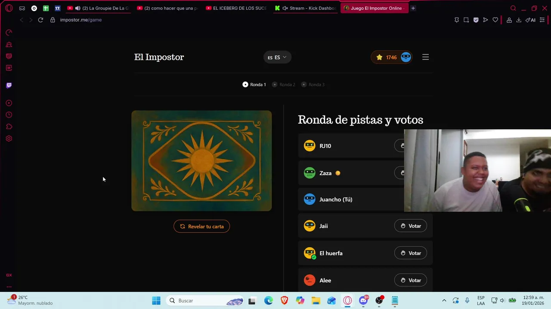The image size is (551, 309).
Task: Open My Flow send arrow icon
Action: [x=486, y=20]
